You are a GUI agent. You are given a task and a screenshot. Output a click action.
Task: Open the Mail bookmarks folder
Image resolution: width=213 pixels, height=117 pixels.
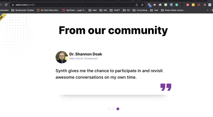point(92,10)
